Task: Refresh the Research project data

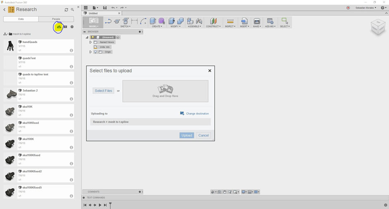Action: tap(66, 9)
